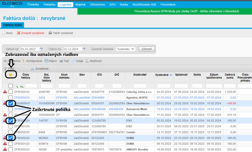Tick the checkbox for invoice DFB/004/24
Image resolution: width=252 pixels, height=152 pixels.
[x=11, y=97]
